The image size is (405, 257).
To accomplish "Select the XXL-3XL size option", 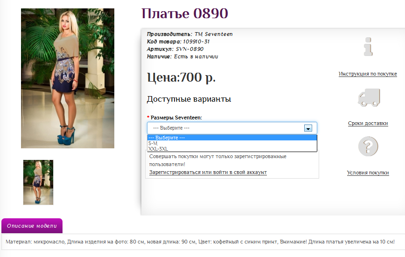I will click(232, 149).
